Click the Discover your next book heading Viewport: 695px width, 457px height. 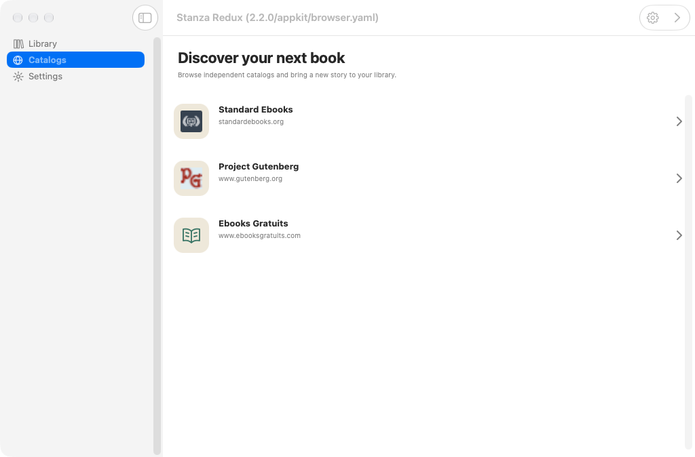[261, 58]
